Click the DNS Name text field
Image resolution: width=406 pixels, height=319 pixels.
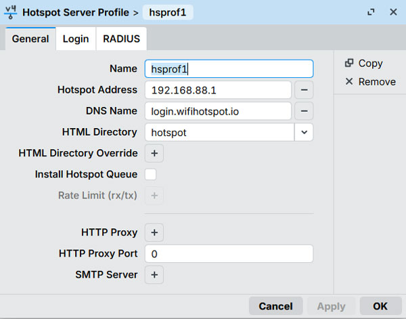[217, 110]
